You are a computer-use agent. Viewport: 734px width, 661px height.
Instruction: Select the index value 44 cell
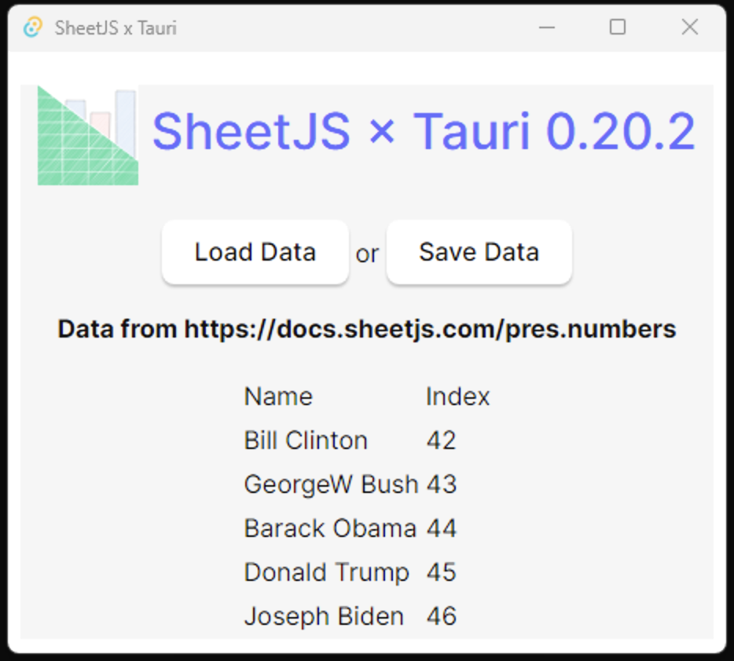pyautogui.click(x=441, y=528)
